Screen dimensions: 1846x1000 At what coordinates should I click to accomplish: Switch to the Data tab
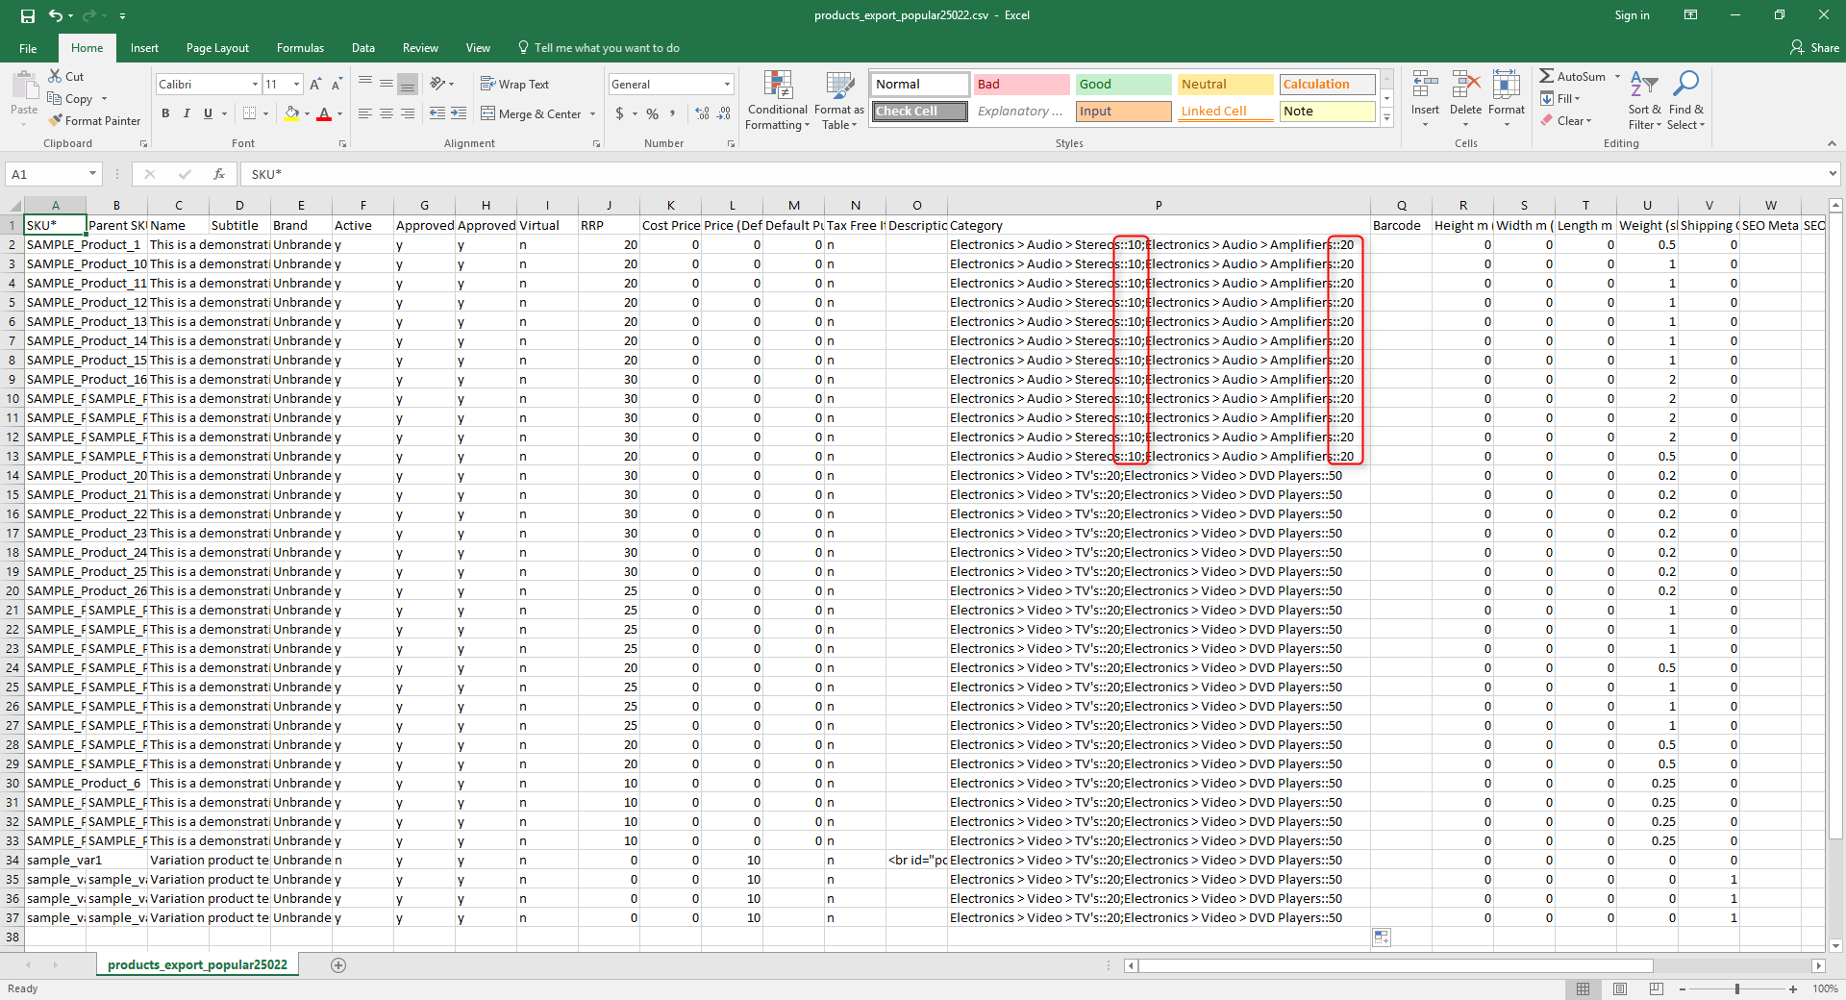(363, 48)
